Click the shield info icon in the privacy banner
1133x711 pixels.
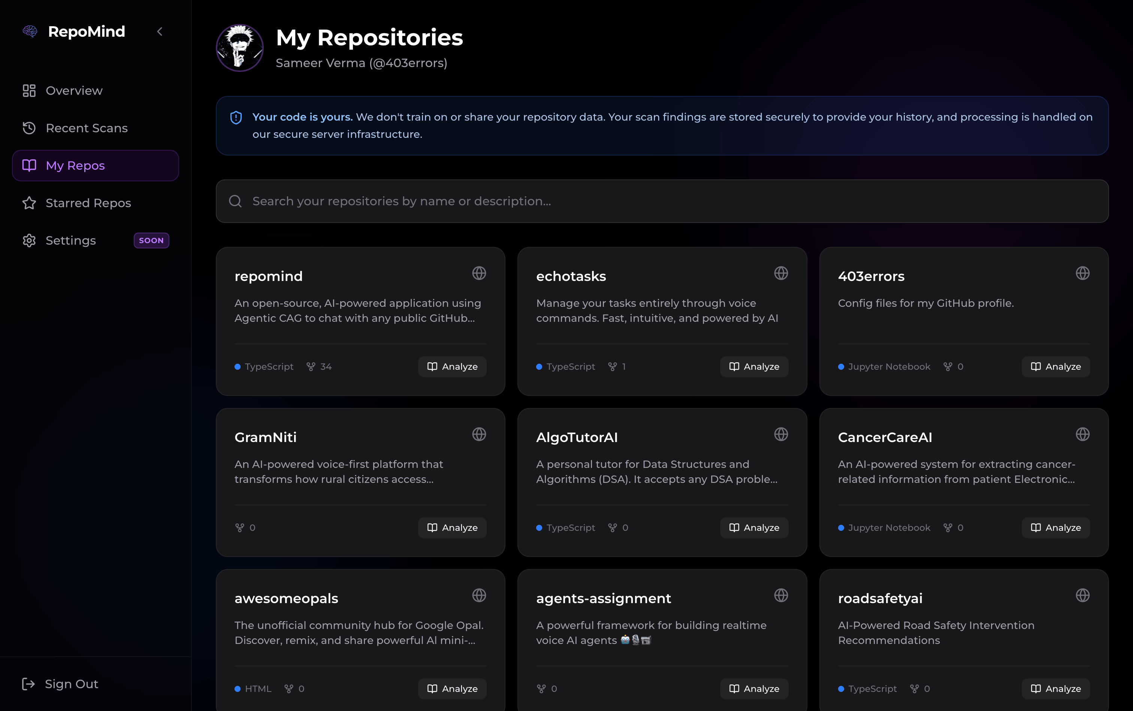click(236, 117)
